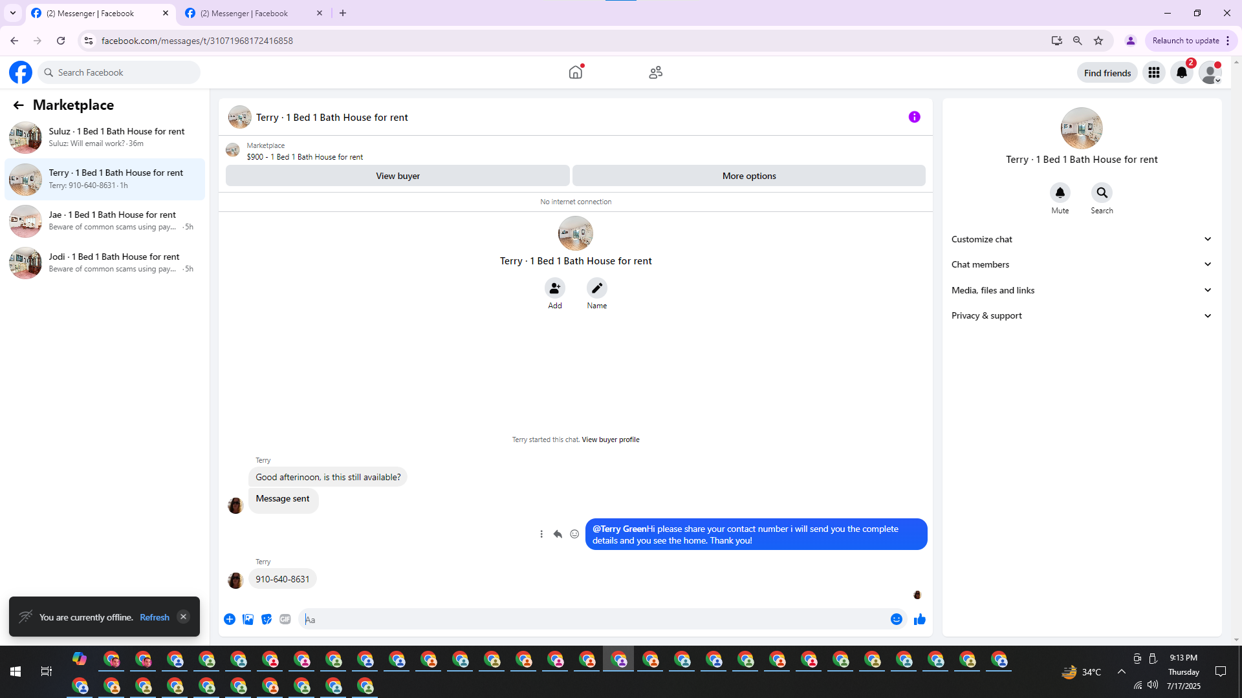Show hidden system tray icons
Screen dimensions: 1242x698
[x=1122, y=672]
